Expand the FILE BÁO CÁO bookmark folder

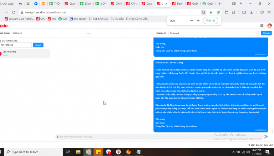99,19
